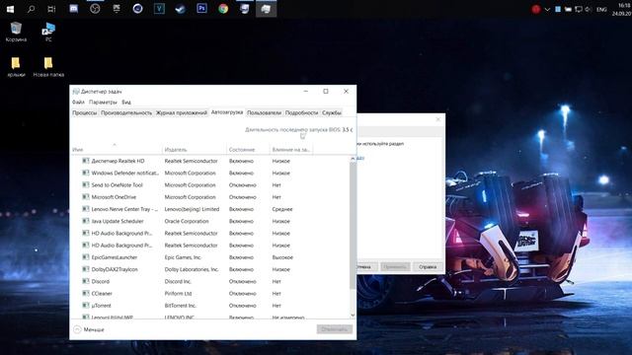The width and height of the screenshot is (632, 355).
Task: Open the volume control in the tray
Action: 589,9
